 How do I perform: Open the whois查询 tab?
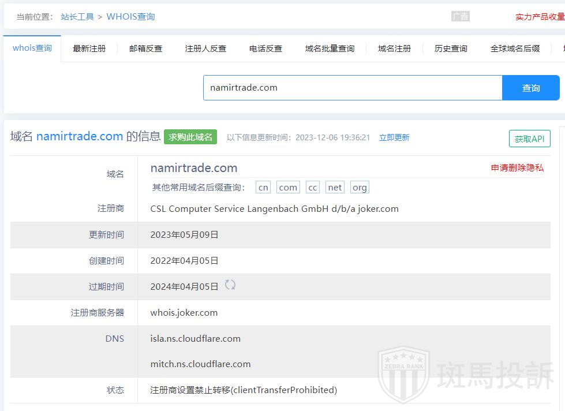pyautogui.click(x=32, y=48)
